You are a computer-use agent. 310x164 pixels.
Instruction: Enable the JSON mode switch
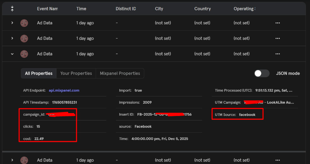click(262, 73)
